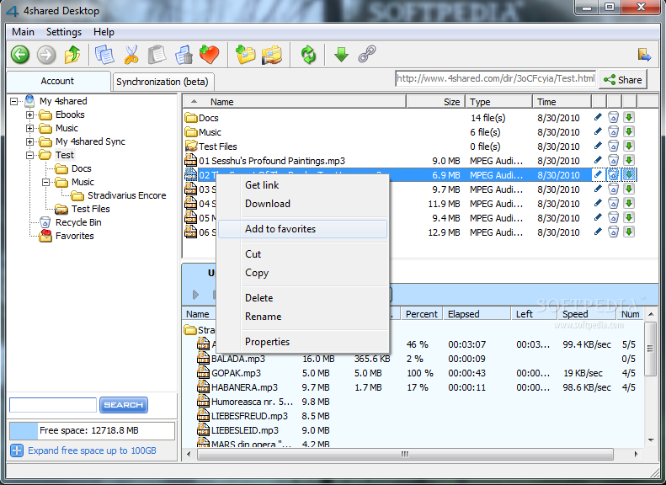Switch to the Synchronization (beta) tab

tap(162, 82)
